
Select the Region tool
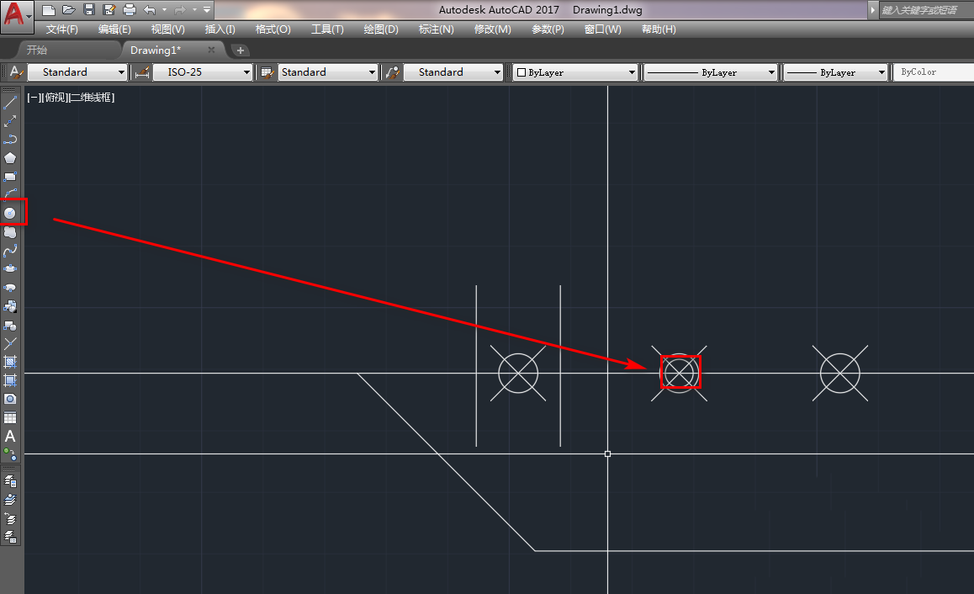(10, 399)
